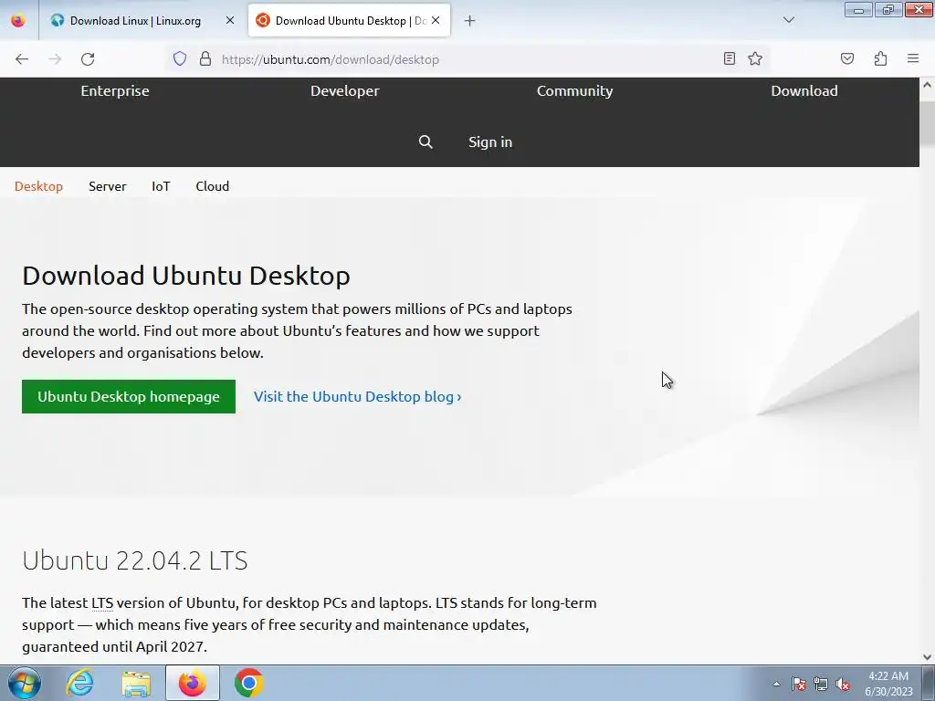The image size is (935, 701).
Task: Click the Sign in link
Action: pyautogui.click(x=490, y=141)
